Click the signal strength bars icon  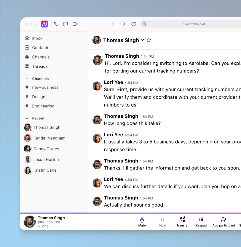[x=39, y=226]
